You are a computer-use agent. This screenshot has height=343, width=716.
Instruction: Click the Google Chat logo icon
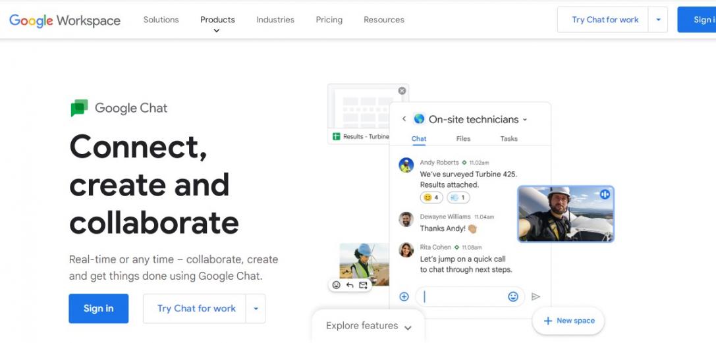click(79, 108)
